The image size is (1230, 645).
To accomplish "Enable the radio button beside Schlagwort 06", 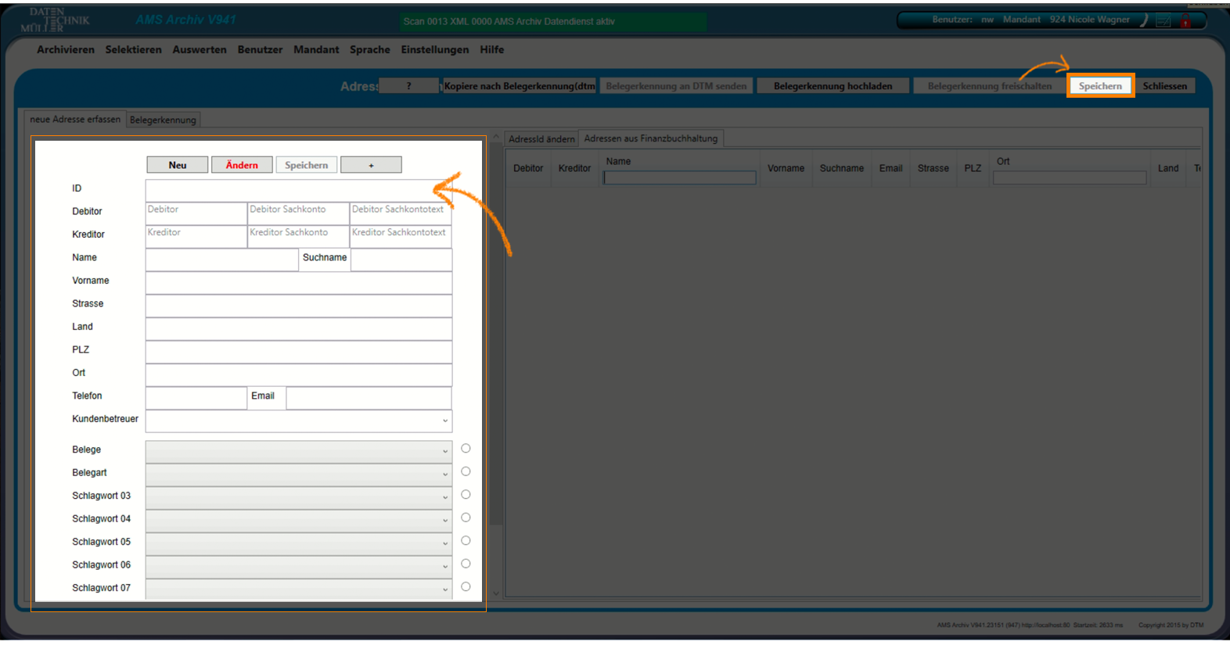I will pos(466,564).
